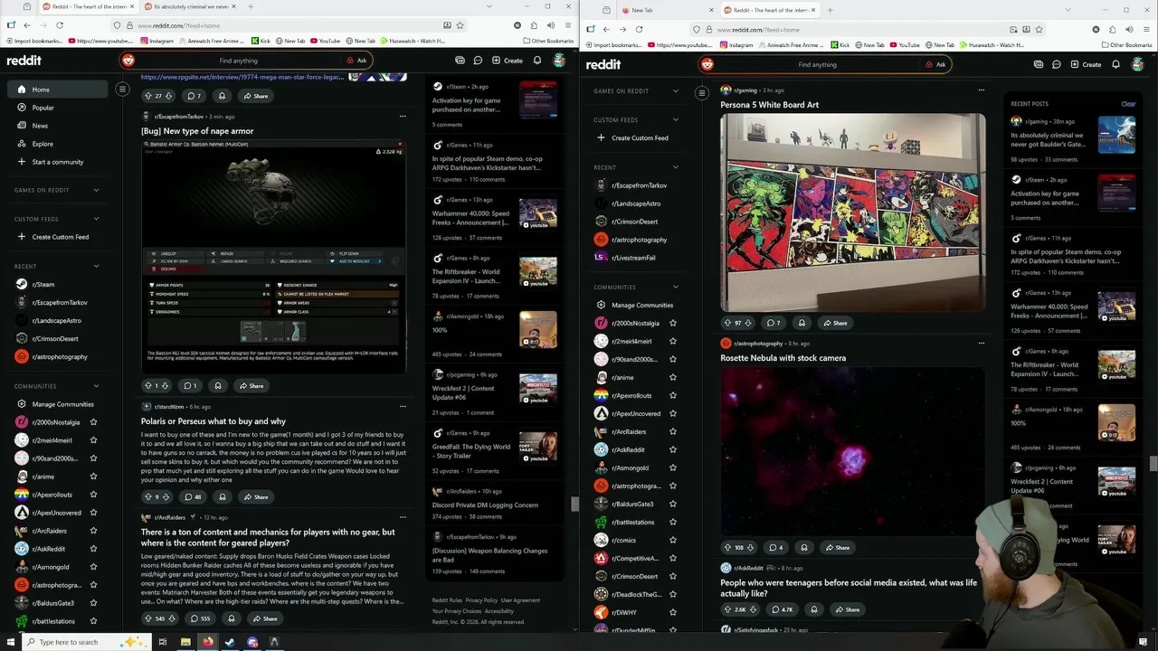Favorite r/ArcRaiders star in right window
Image resolution: width=1158 pixels, height=651 pixels.
pyautogui.click(x=672, y=431)
